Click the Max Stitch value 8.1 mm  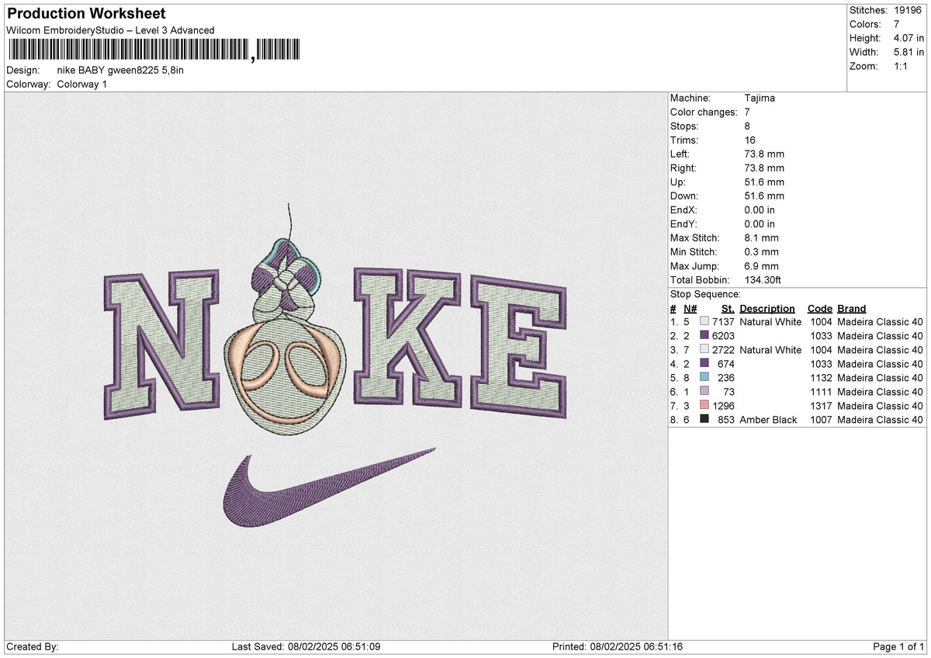click(761, 237)
